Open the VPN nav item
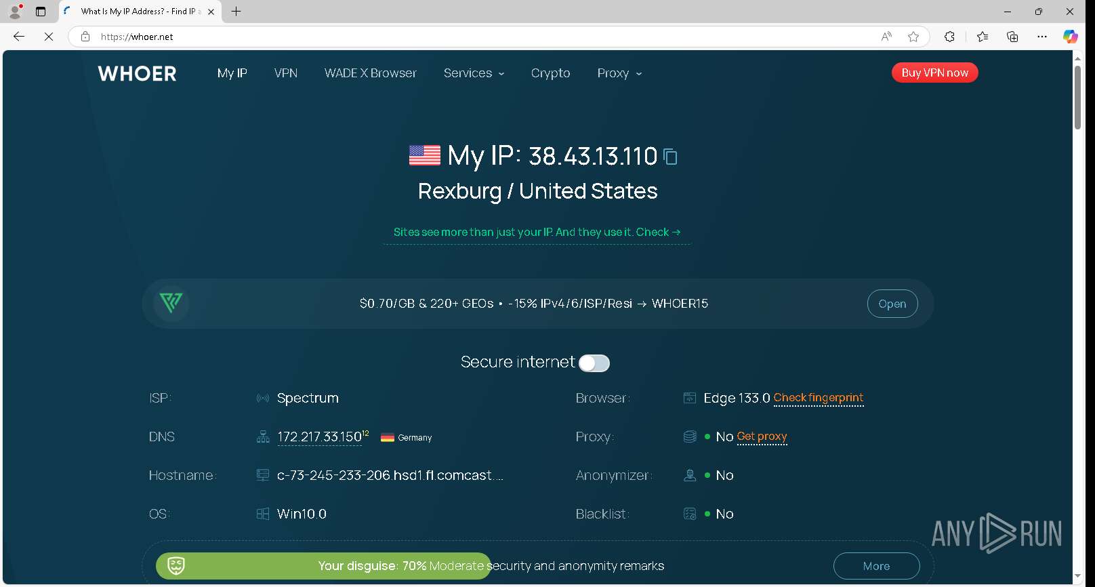This screenshot has width=1095, height=587. (286, 73)
